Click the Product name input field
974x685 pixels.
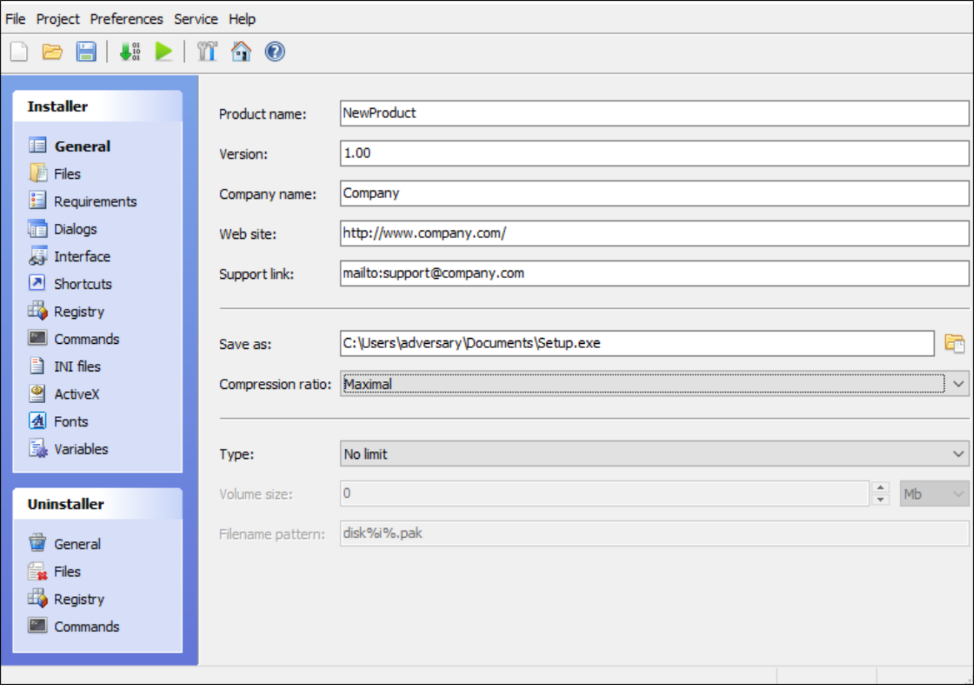(x=653, y=114)
